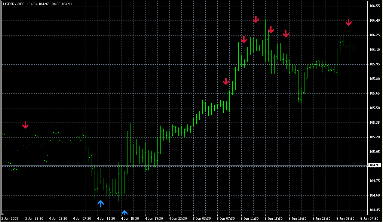Click the 3 Jun 23:30 time label

coord(34,219)
